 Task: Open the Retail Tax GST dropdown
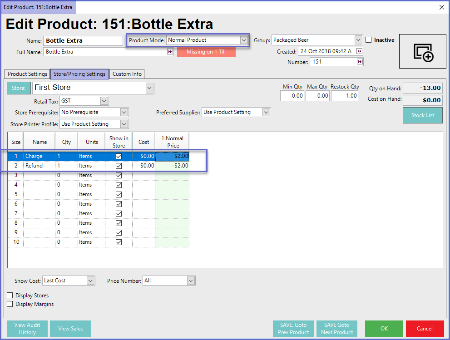104,101
